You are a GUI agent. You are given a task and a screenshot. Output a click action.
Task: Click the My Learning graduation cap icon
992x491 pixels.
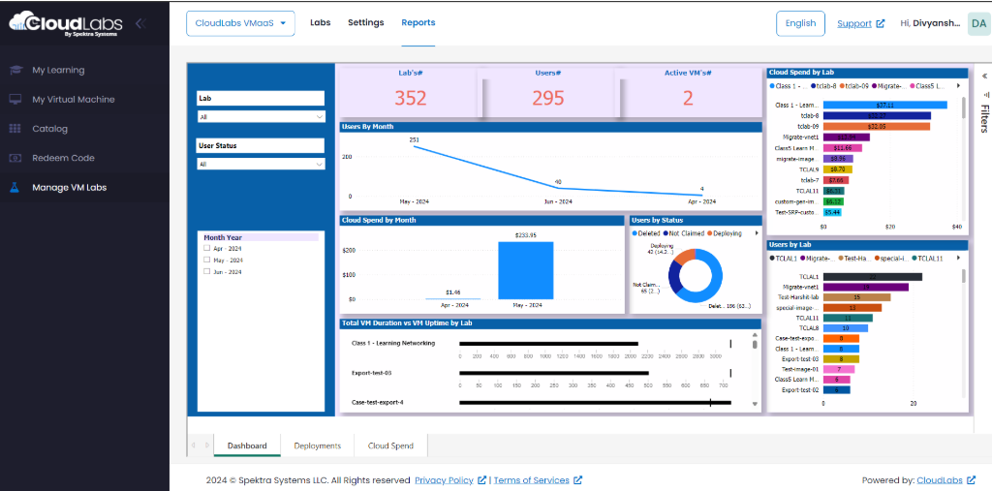pos(15,71)
